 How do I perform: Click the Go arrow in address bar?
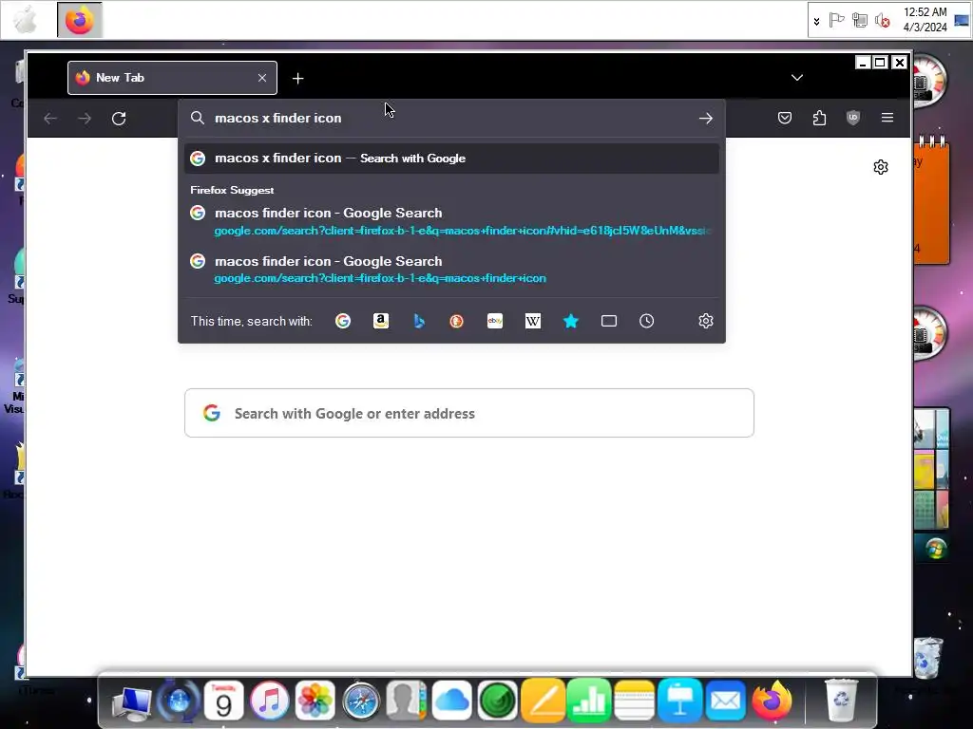pos(706,119)
